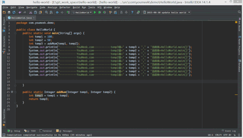Run HelloWorld with the green play icon
The image size is (243, 138).
coord(95,12)
